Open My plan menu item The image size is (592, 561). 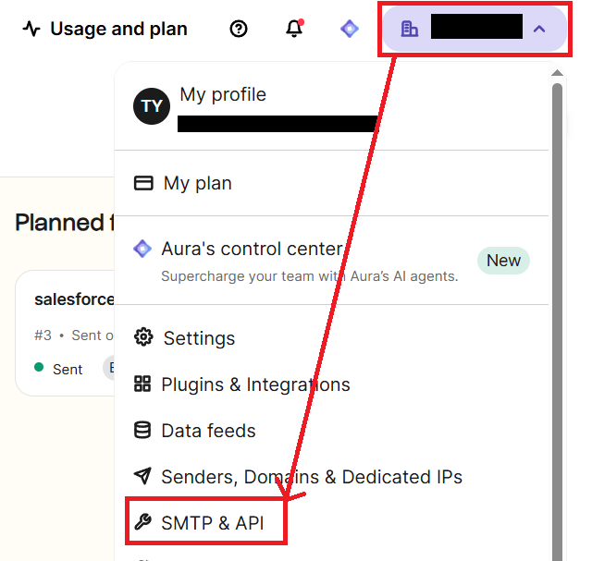pos(331,183)
